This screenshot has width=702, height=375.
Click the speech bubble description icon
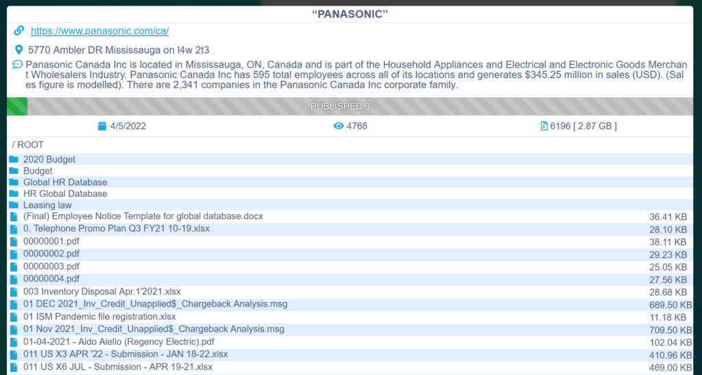click(17, 64)
